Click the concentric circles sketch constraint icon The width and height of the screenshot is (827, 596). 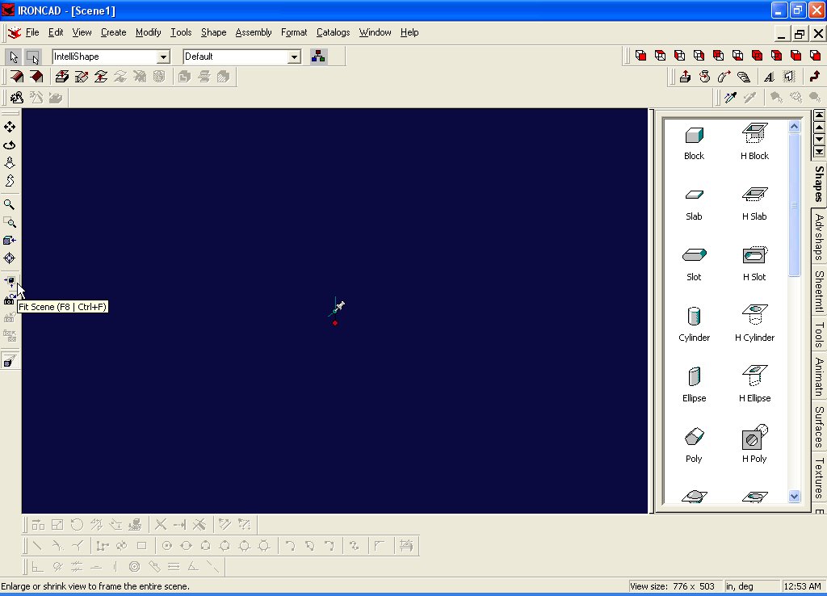point(135,566)
